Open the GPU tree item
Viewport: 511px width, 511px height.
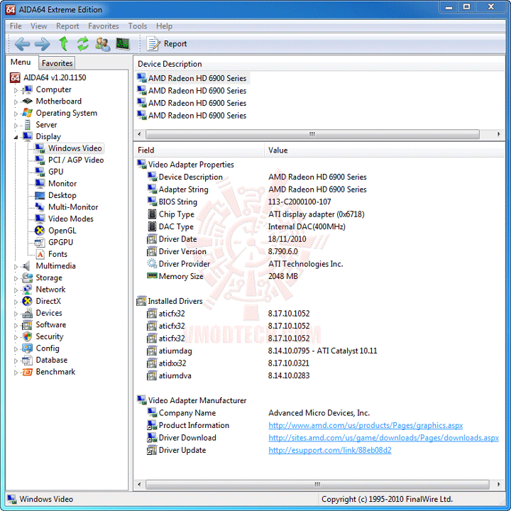pyautogui.click(x=49, y=172)
